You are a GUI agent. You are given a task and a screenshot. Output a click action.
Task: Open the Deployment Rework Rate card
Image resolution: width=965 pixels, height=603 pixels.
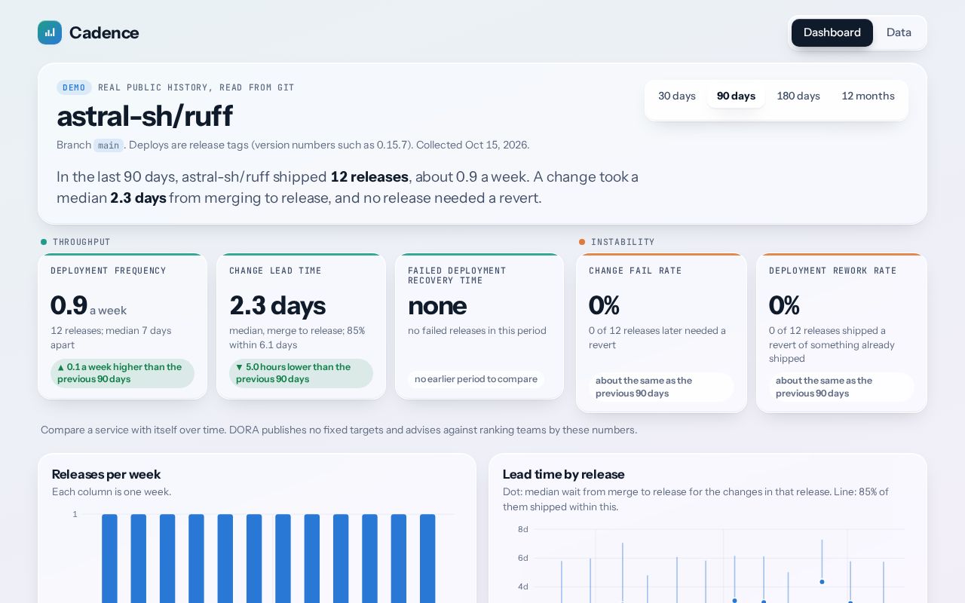[x=841, y=333]
